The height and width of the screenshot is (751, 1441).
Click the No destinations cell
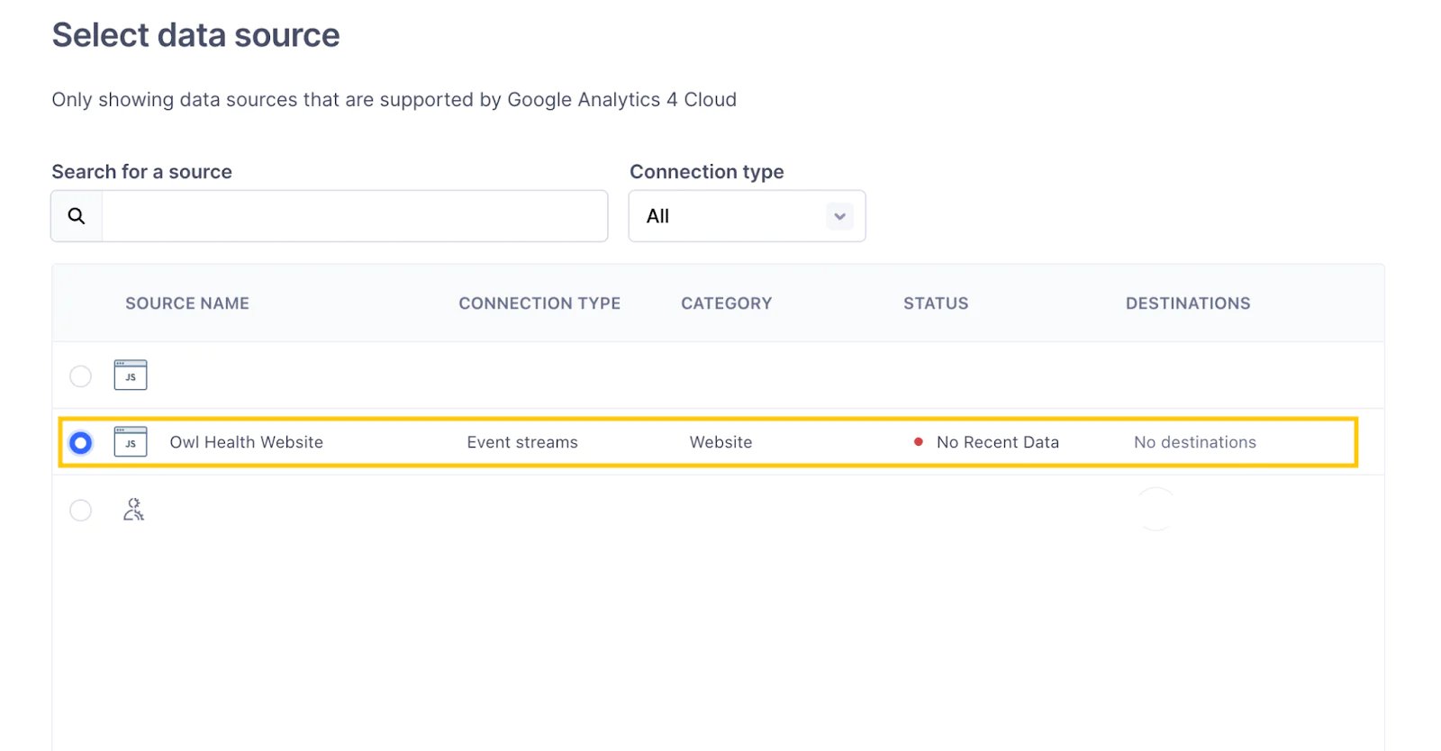tap(1194, 442)
